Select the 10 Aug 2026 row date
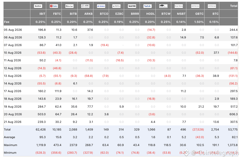 (13, 53)
